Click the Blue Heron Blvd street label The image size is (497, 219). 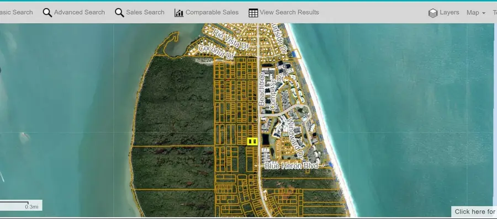click(291, 166)
